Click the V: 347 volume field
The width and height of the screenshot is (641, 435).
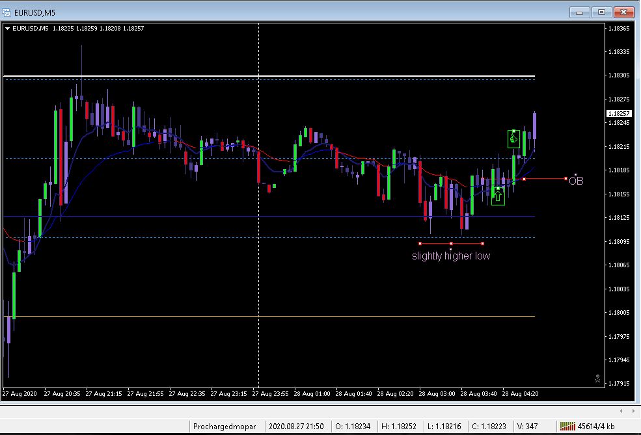(527, 427)
